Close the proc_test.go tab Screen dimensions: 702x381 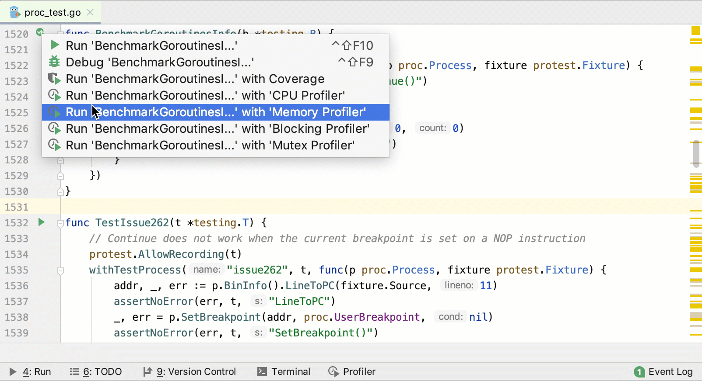90,12
